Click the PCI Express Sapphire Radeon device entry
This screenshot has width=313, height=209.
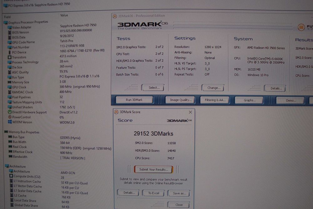tap(37, 5)
